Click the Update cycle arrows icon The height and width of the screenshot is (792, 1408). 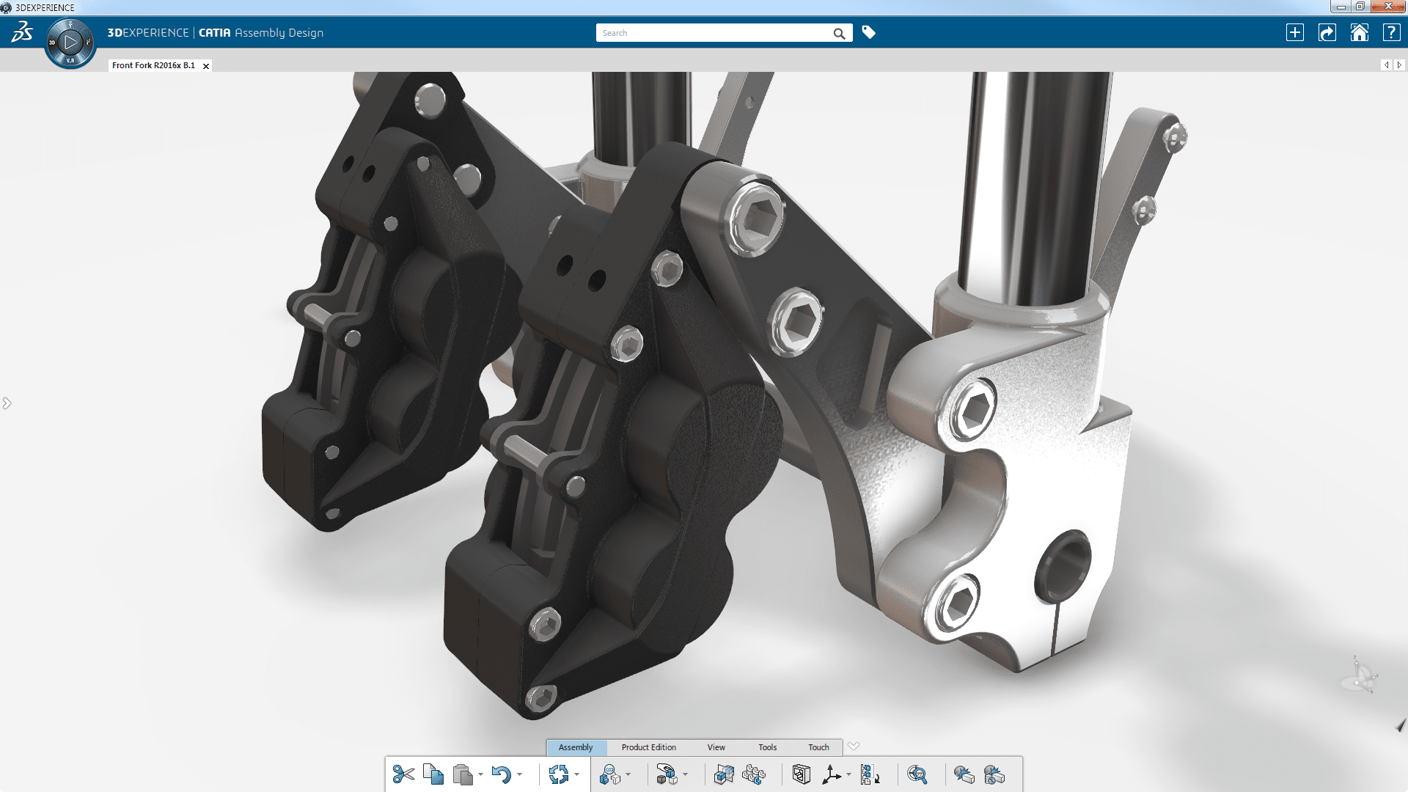tap(558, 774)
